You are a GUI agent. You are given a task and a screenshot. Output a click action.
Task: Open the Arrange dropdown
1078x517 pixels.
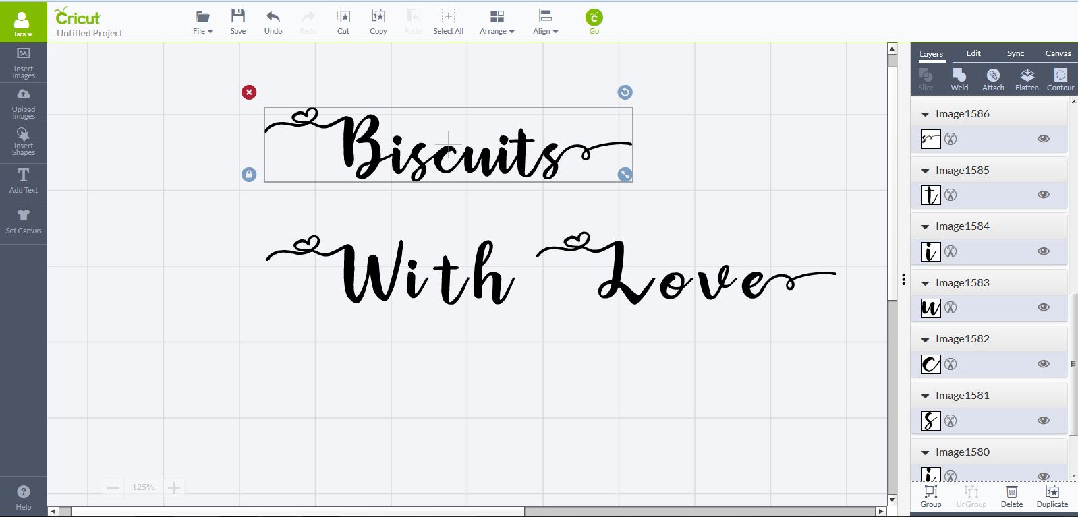click(497, 22)
